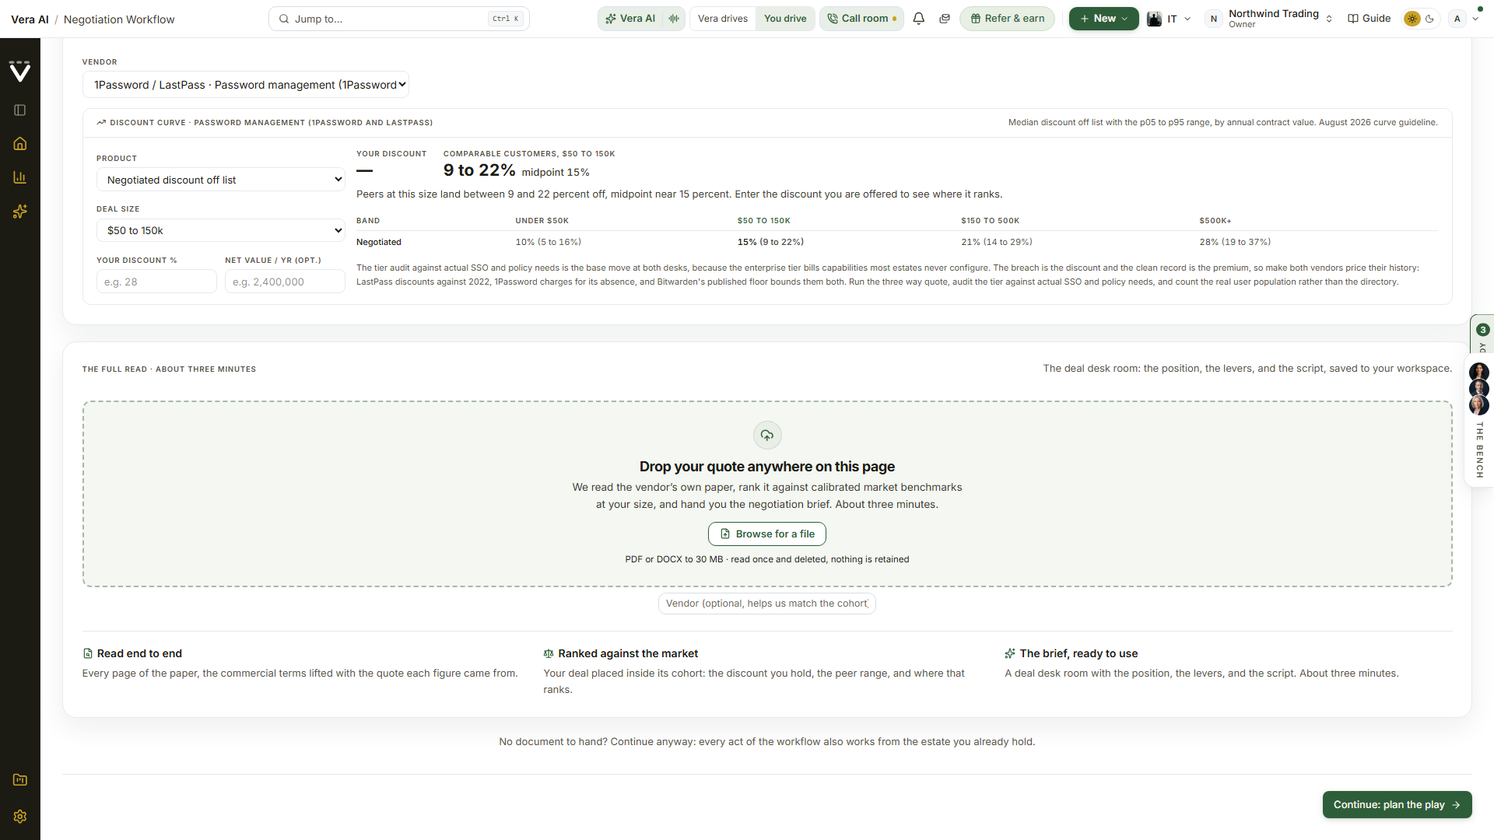The width and height of the screenshot is (1494, 840).
Task: Go to Home via the sidebar house icon
Action: pos(20,144)
